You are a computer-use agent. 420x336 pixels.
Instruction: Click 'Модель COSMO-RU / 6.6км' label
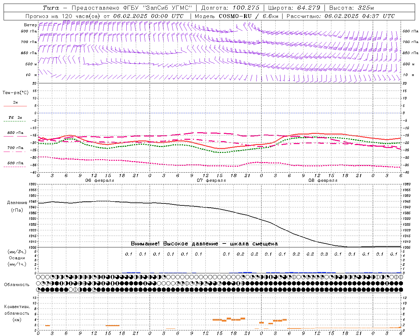237,16
